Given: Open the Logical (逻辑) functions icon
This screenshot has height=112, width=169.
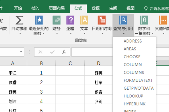Looking at the screenshot, I should click(x=70, y=20).
